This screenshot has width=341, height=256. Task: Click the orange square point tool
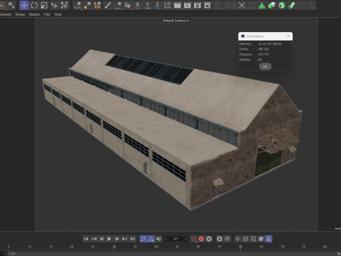click(87, 5)
